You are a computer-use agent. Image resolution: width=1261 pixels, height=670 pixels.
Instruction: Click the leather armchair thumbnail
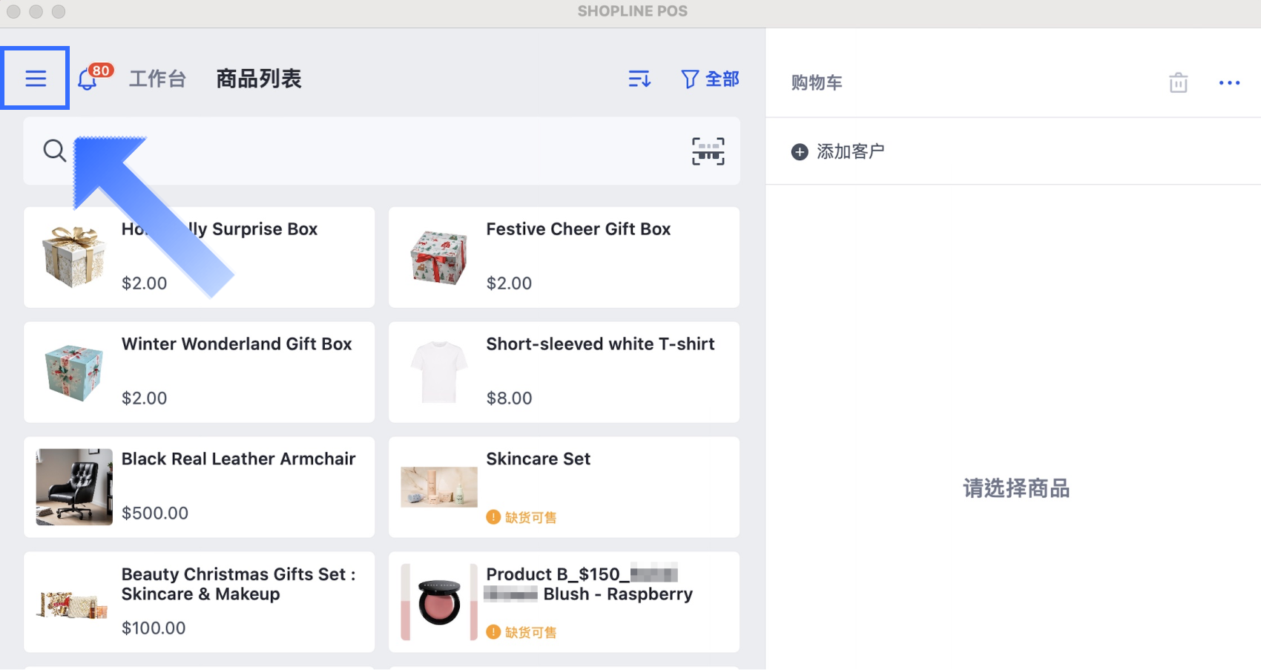coord(74,487)
